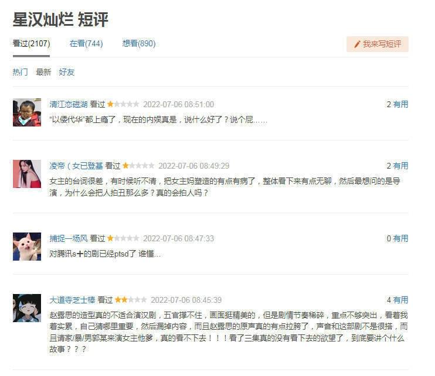Switch to the 在看(744) tab
This screenshot has width=435, height=376.
[x=86, y=43]
